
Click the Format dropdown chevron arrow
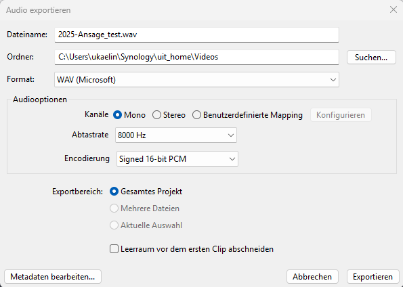[333, 80]
